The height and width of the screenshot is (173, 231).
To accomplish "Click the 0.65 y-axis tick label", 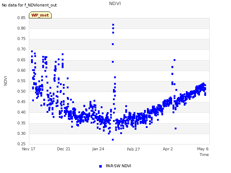I will [x=22, y=60].
